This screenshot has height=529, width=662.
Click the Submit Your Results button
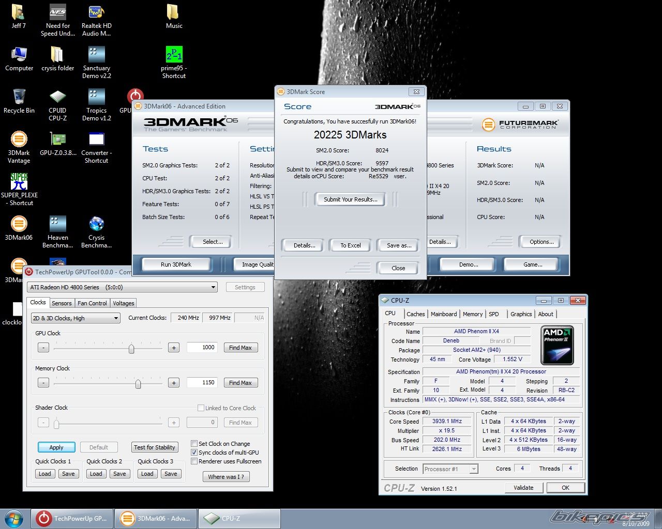pyautogui.click(x=350, y=199)
